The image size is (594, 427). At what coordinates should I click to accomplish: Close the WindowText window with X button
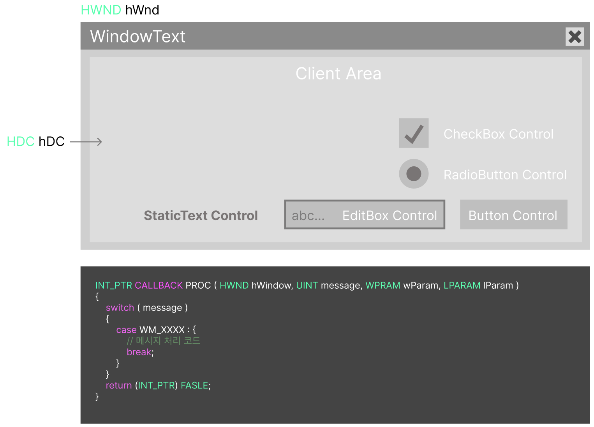tap(575, 37)
